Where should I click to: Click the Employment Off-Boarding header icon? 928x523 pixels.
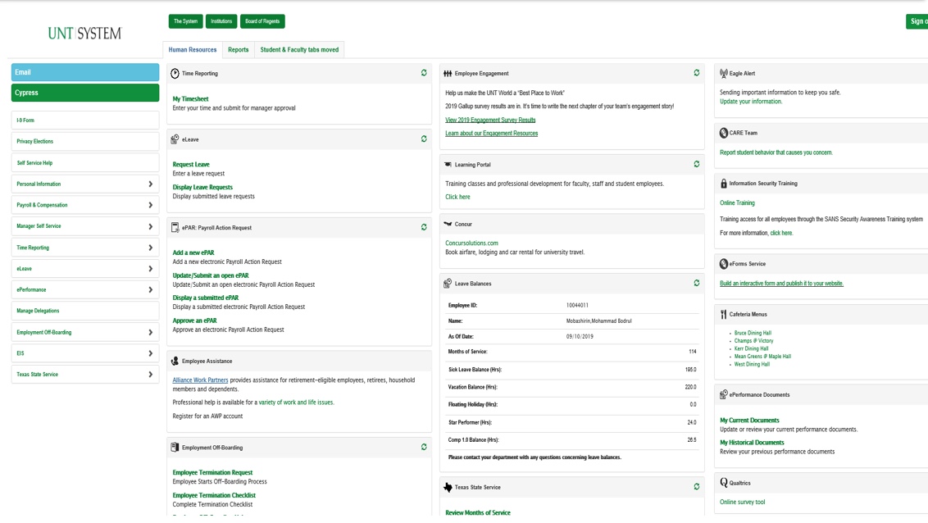175,448
